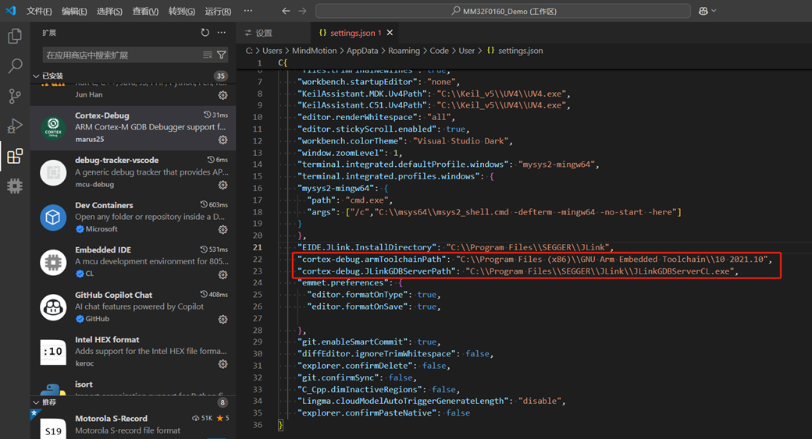
Task: Open the Run and Debug view
Action: 15,126
